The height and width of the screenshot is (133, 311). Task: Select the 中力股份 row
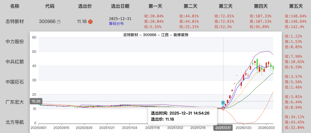click(x=15, y=41)
